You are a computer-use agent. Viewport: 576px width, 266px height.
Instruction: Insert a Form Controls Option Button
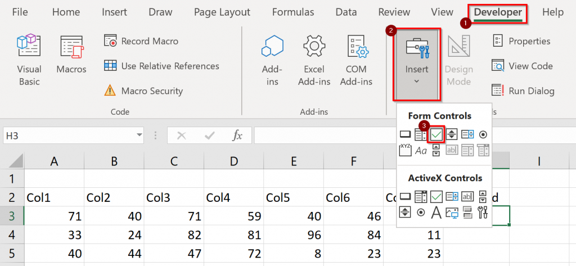click(483, 134)
